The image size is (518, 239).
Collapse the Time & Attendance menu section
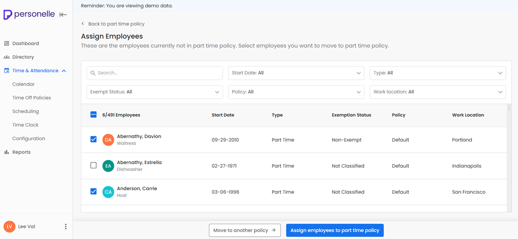pyautogui.click(x=64, y=71)
